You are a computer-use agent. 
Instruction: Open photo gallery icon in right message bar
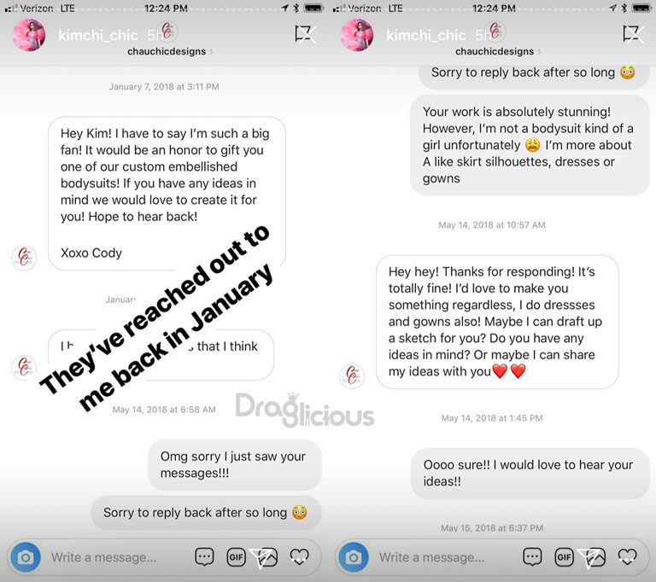(595, 557)
